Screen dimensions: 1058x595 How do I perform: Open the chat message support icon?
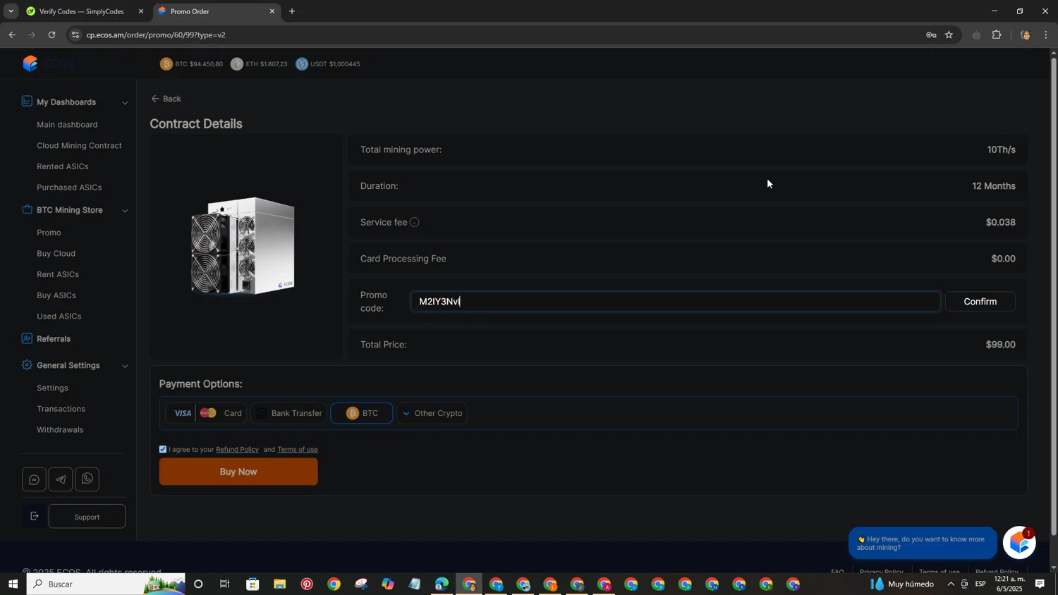point(34,479)
